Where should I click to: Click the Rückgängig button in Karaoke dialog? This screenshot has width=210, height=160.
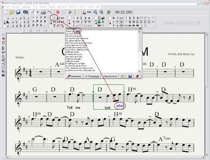pos(92,76)
